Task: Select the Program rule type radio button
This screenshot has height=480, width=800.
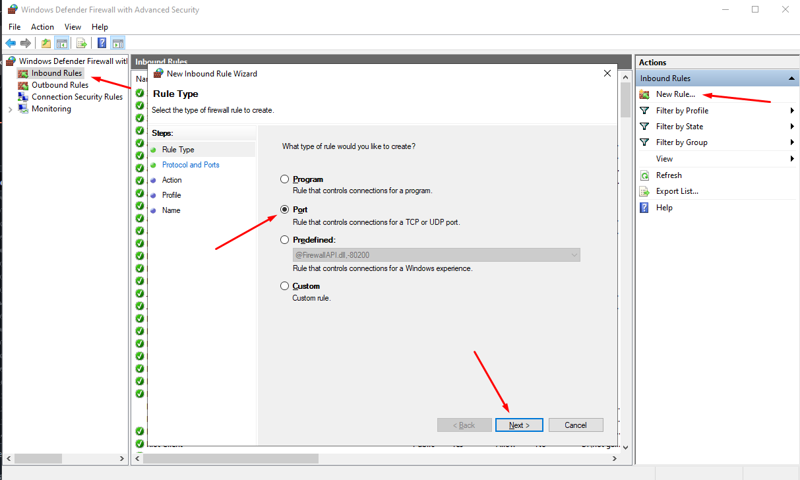Action: [x=285, y=179]
